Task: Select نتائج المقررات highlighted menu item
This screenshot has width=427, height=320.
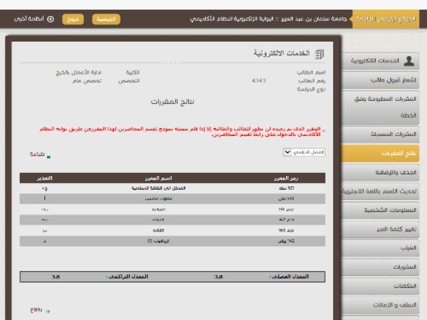Action: (383, 153)
